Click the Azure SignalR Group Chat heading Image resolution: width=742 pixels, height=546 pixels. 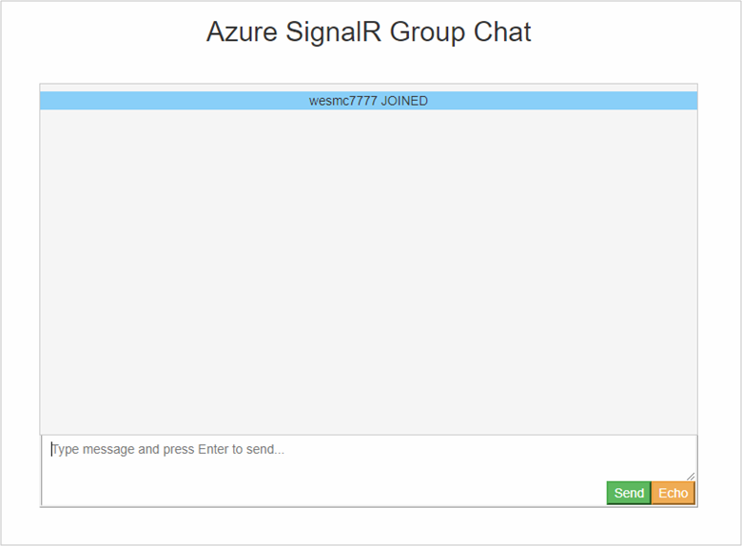tap(369, 32)
